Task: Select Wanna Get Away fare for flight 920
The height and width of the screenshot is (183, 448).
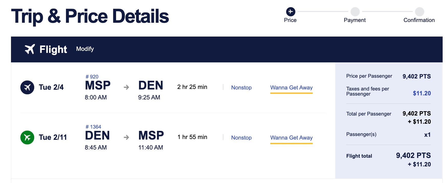Action: (291, 87)
